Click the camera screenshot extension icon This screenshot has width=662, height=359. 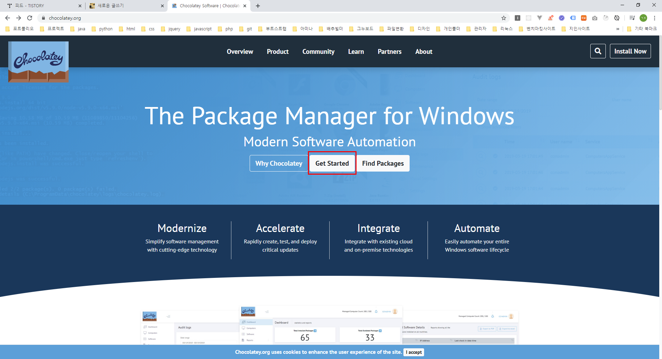click(595, 18)
